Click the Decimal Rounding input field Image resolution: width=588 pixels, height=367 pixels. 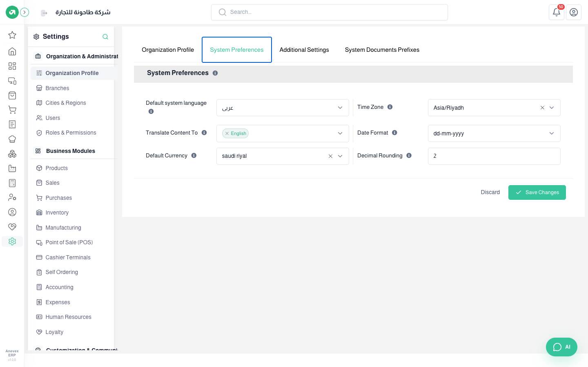[x=494, y=156]
